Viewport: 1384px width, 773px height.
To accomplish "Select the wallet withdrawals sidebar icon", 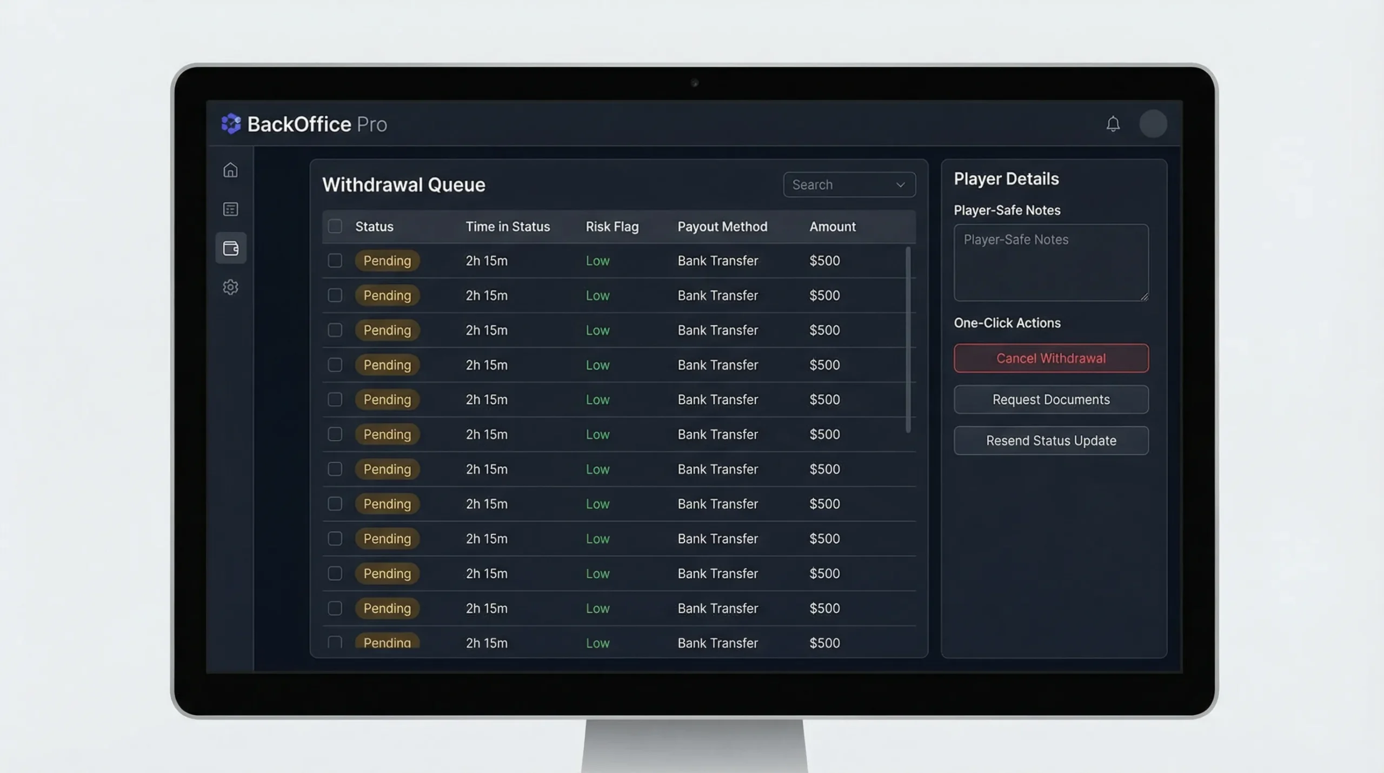I will coord(231,248).
